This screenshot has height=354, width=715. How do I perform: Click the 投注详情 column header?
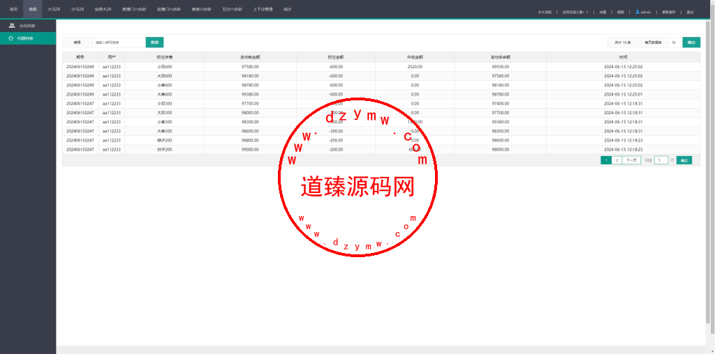165,57
